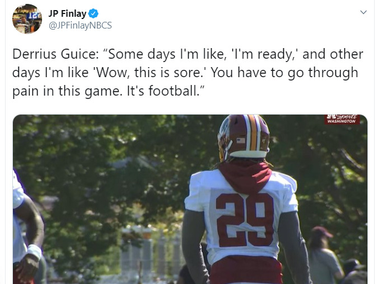This screenshot has height=284, width=382.
Task: Visit the @JPFinlayNBCS handle
Action: [x=80, y=25]
